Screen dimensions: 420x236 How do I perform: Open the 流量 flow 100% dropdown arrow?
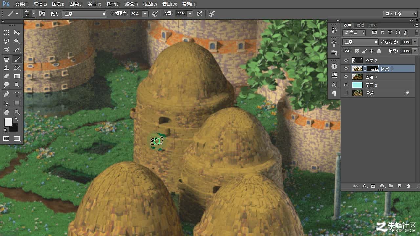click(190, 14)
